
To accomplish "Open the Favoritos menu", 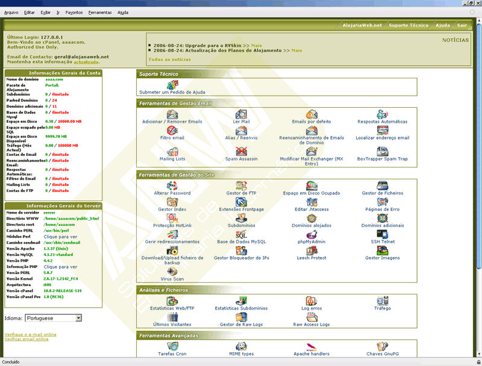I will pos(74,13).
